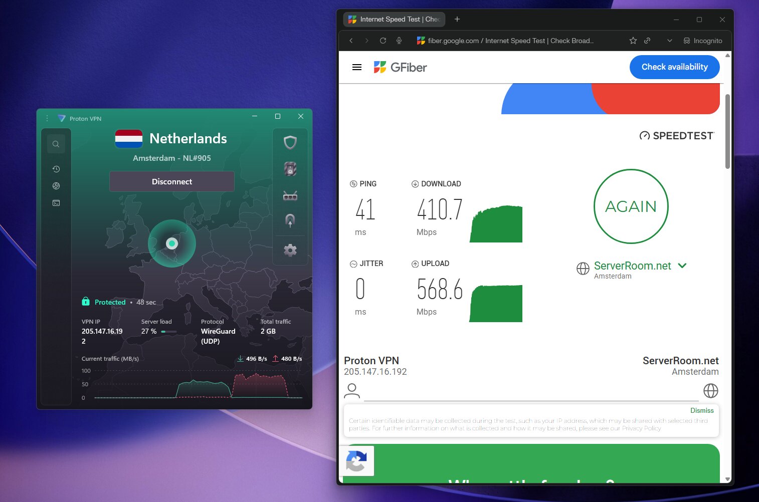The height and width of the screenshot is (502, 759).
Task: Click the Protected lock status icon
Action: point(86,302)
